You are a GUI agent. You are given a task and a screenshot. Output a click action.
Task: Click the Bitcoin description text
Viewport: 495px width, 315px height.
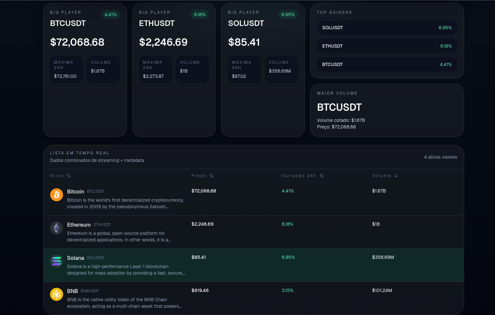point(125,203)
